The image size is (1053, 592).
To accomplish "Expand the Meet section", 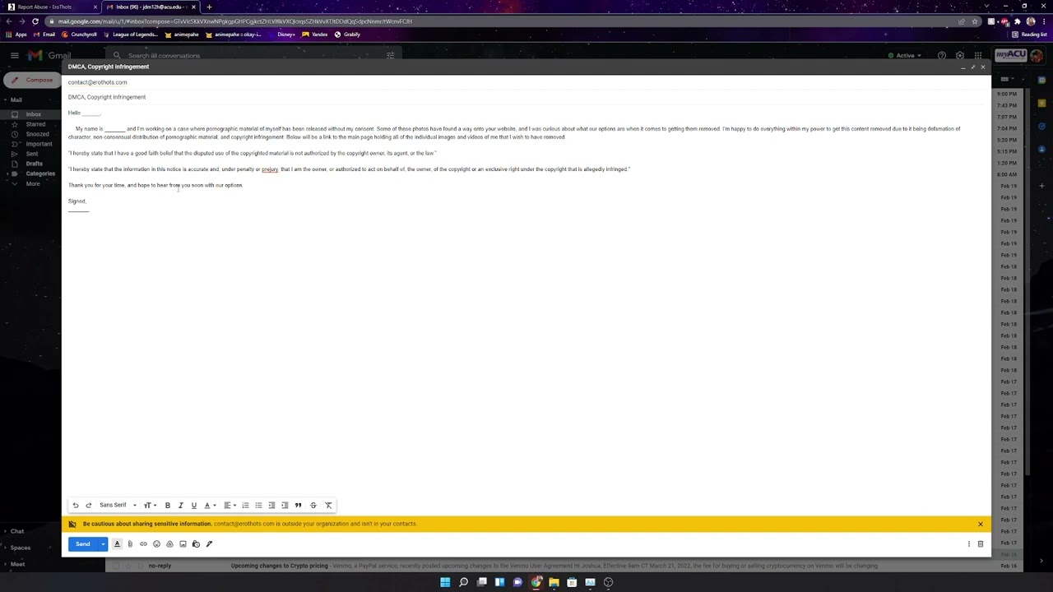I will tap(6, 564).
